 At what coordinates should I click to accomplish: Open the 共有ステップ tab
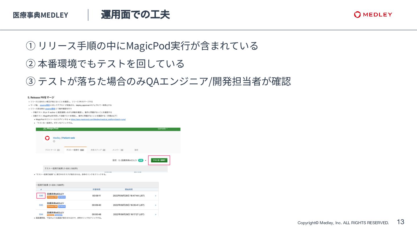pyautogui.click(x=98, y=150)
